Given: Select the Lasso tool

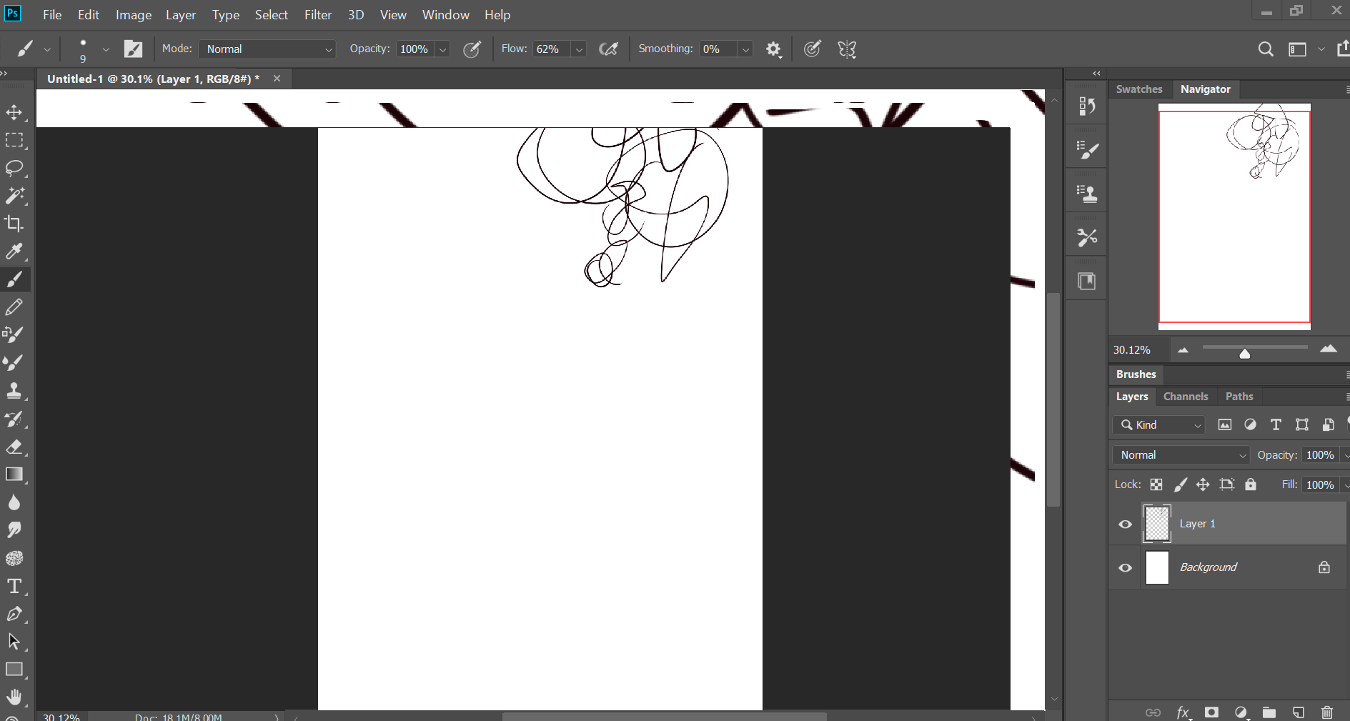Looking at the screenshot, I should point(14,168).
